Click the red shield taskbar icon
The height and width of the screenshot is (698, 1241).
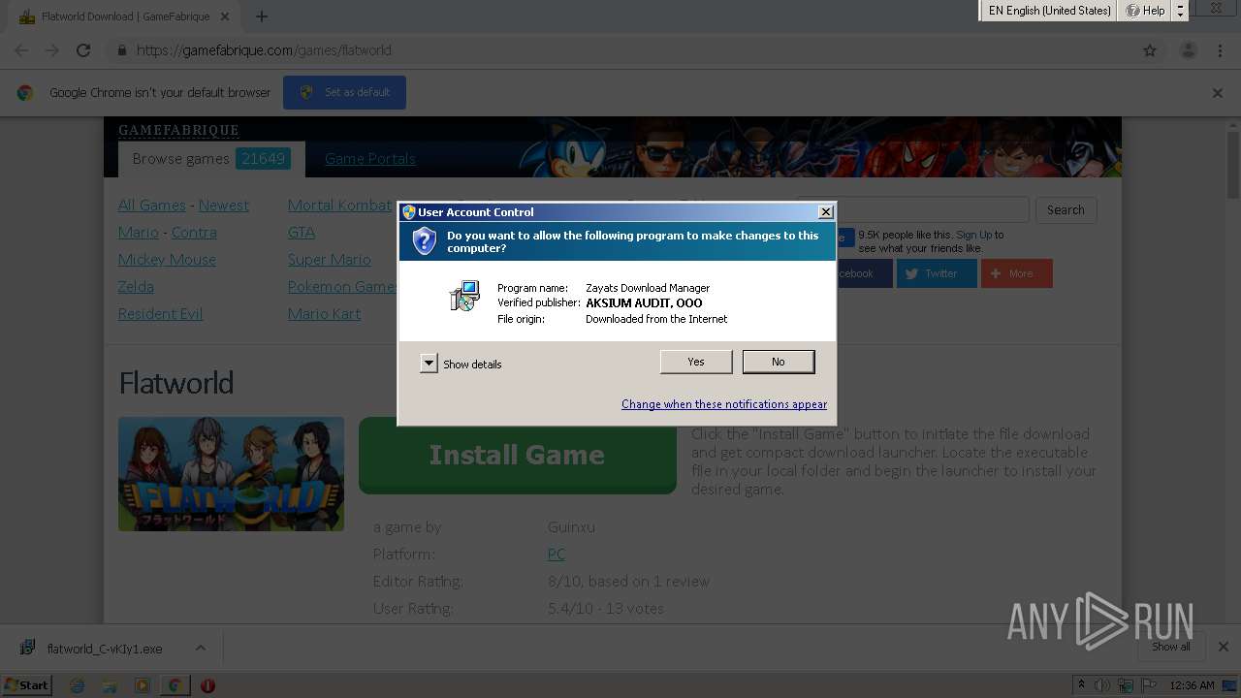[207, 685]
